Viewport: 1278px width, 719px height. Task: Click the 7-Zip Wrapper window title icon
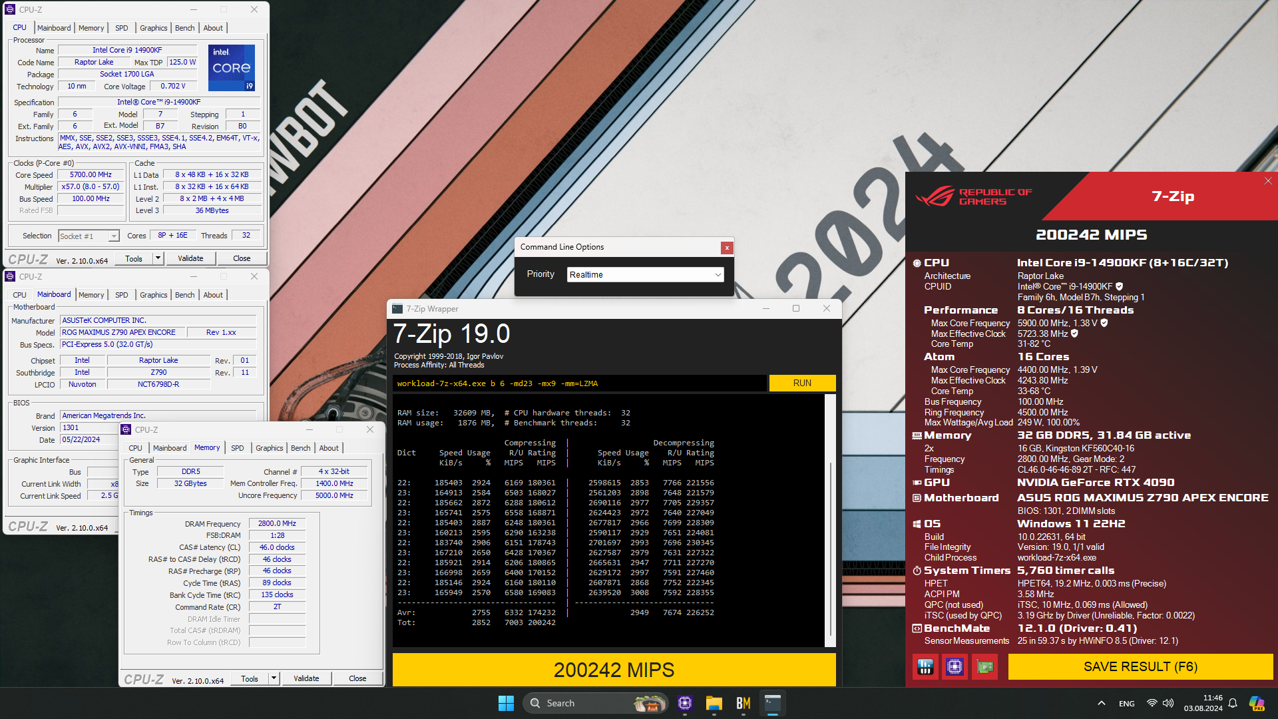(397, 309)
